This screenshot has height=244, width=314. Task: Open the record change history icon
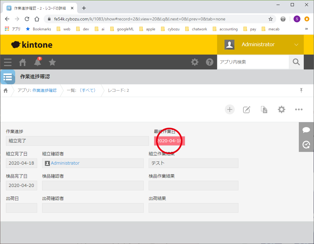pyautogui.click(x=306, y=144)
